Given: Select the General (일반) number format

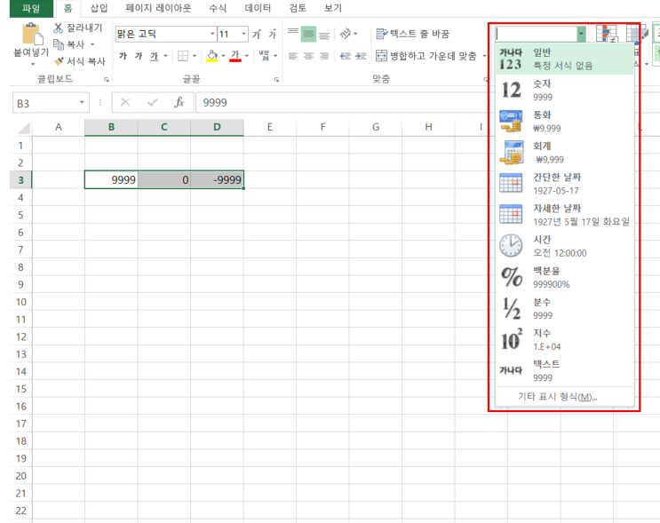Looking at the screenshot, I should 564,59.
